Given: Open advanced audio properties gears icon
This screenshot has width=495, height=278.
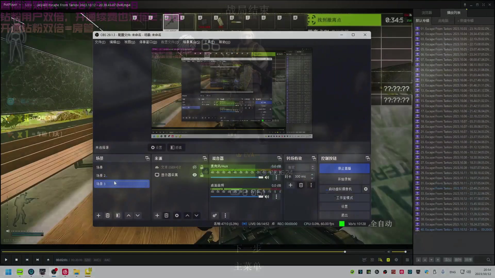Looking at the screenshot, I should click(x=214, y=215).
